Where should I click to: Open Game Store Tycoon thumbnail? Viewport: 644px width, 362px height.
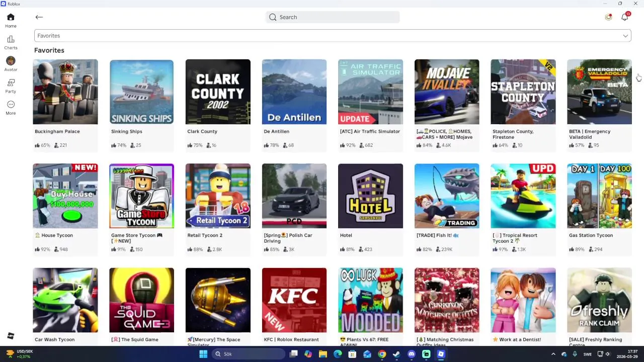[141, 196]
